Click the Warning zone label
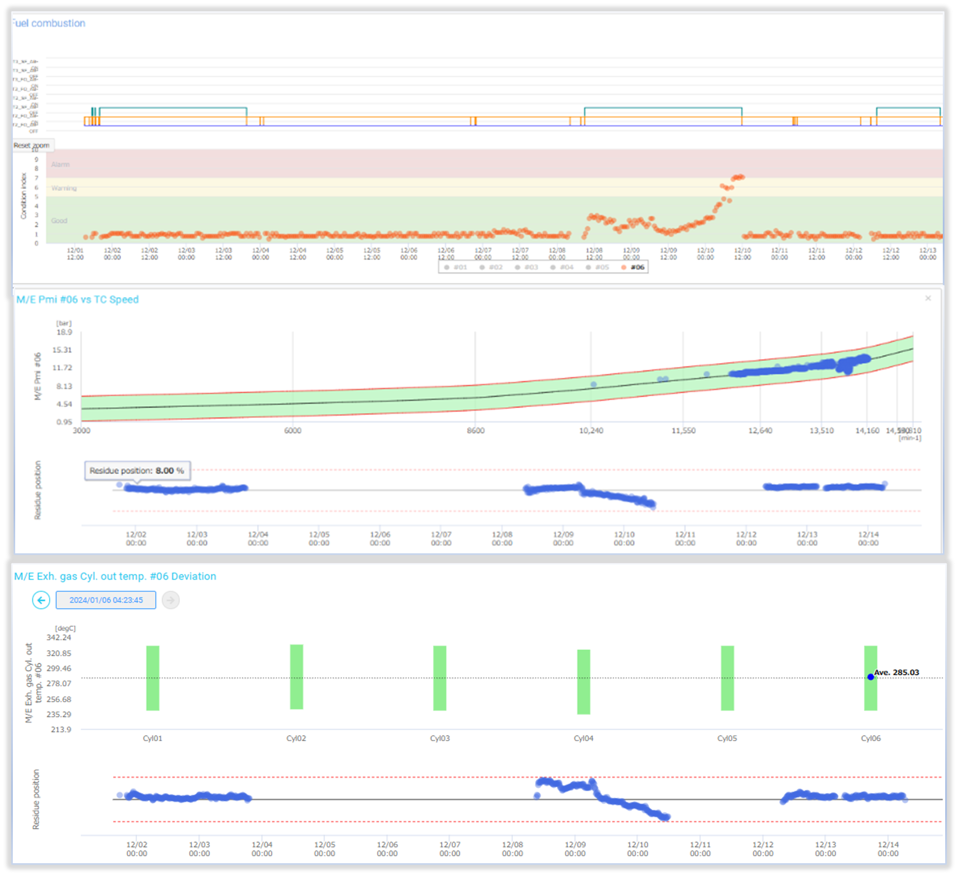This screenshot has height=876, width=958. click(64, 188)
